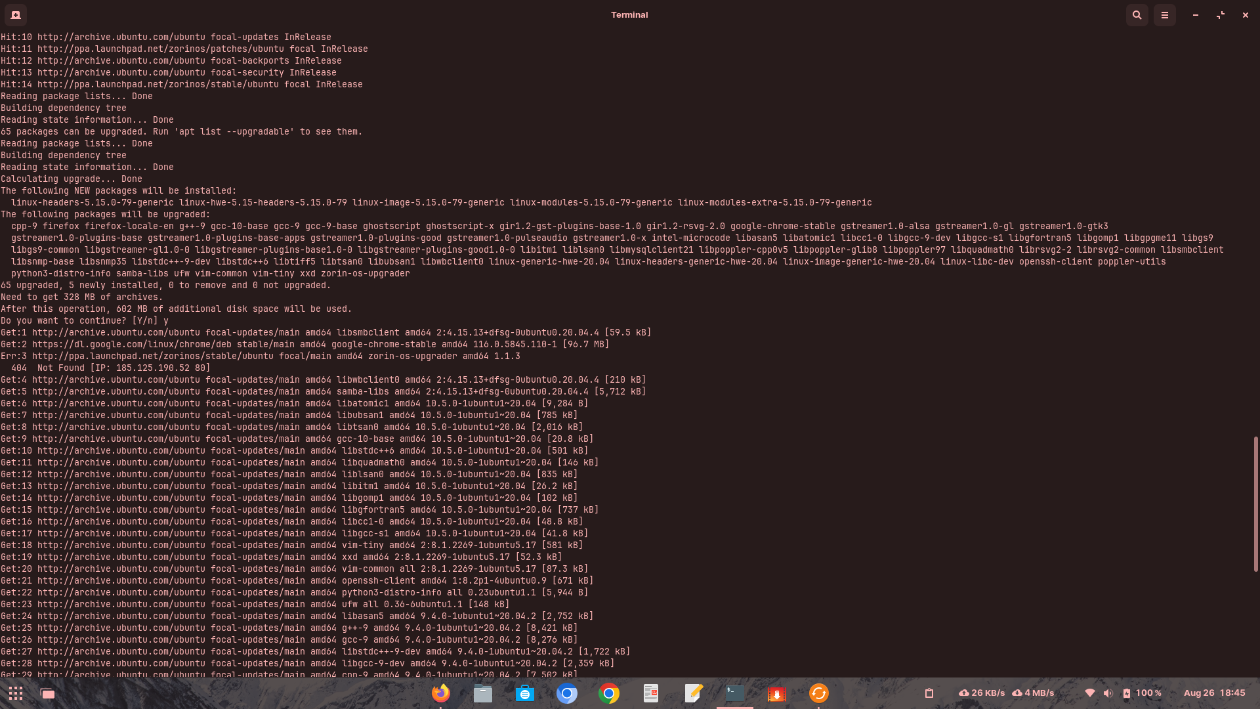Click the 'Calculating upgrade... Done' line

click(x=72, y=179)
